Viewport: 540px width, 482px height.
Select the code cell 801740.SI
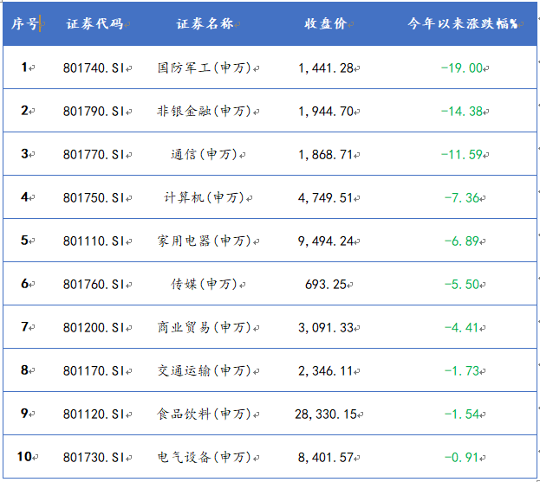(94, 67)
